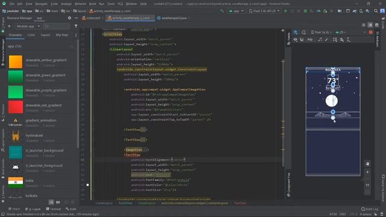Open the Build tool window
The image size is (386, 217).
click(71, 209)
